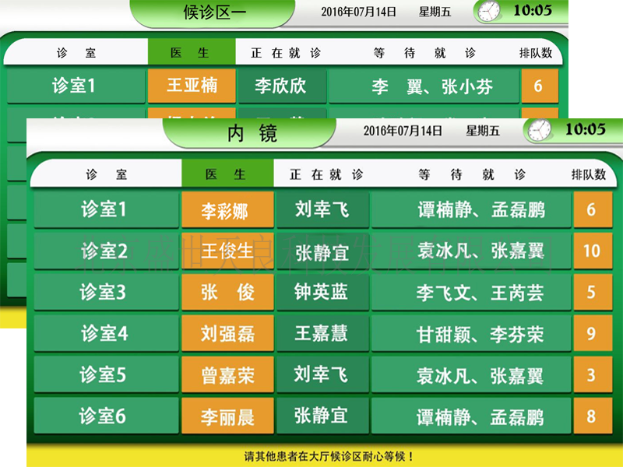623x467 pixels.
Task: Click the queue number 10 badge for 诊室2
Action: [x=593, y=250]
